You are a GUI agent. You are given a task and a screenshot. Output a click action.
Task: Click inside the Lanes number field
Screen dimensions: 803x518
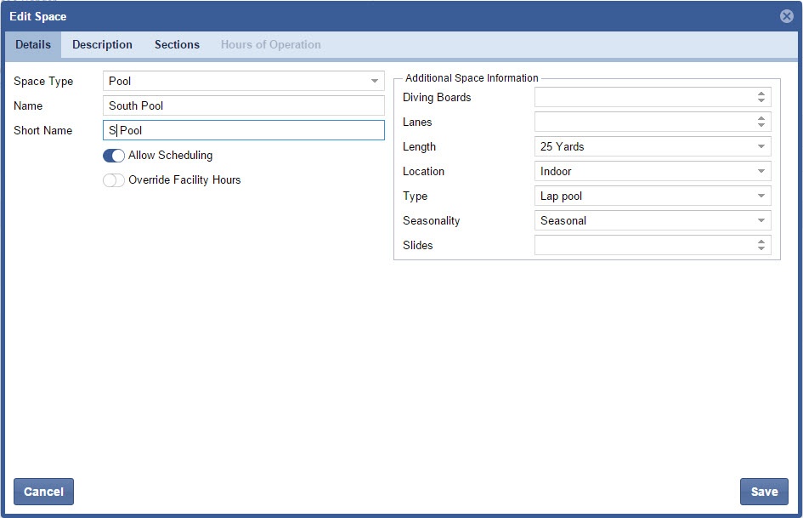[643, 122]
